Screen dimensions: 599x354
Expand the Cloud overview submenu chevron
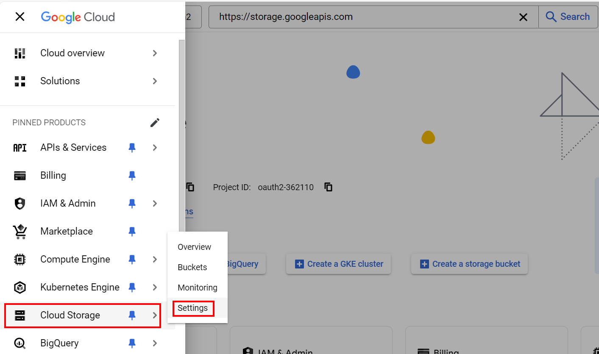155,53
